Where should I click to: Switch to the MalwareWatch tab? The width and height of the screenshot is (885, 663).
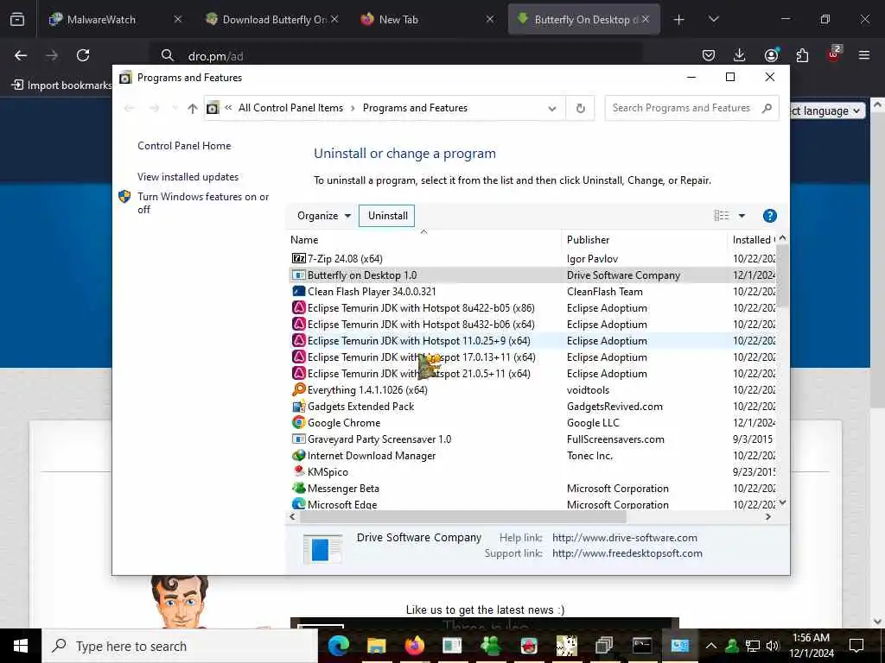[116, 20]
